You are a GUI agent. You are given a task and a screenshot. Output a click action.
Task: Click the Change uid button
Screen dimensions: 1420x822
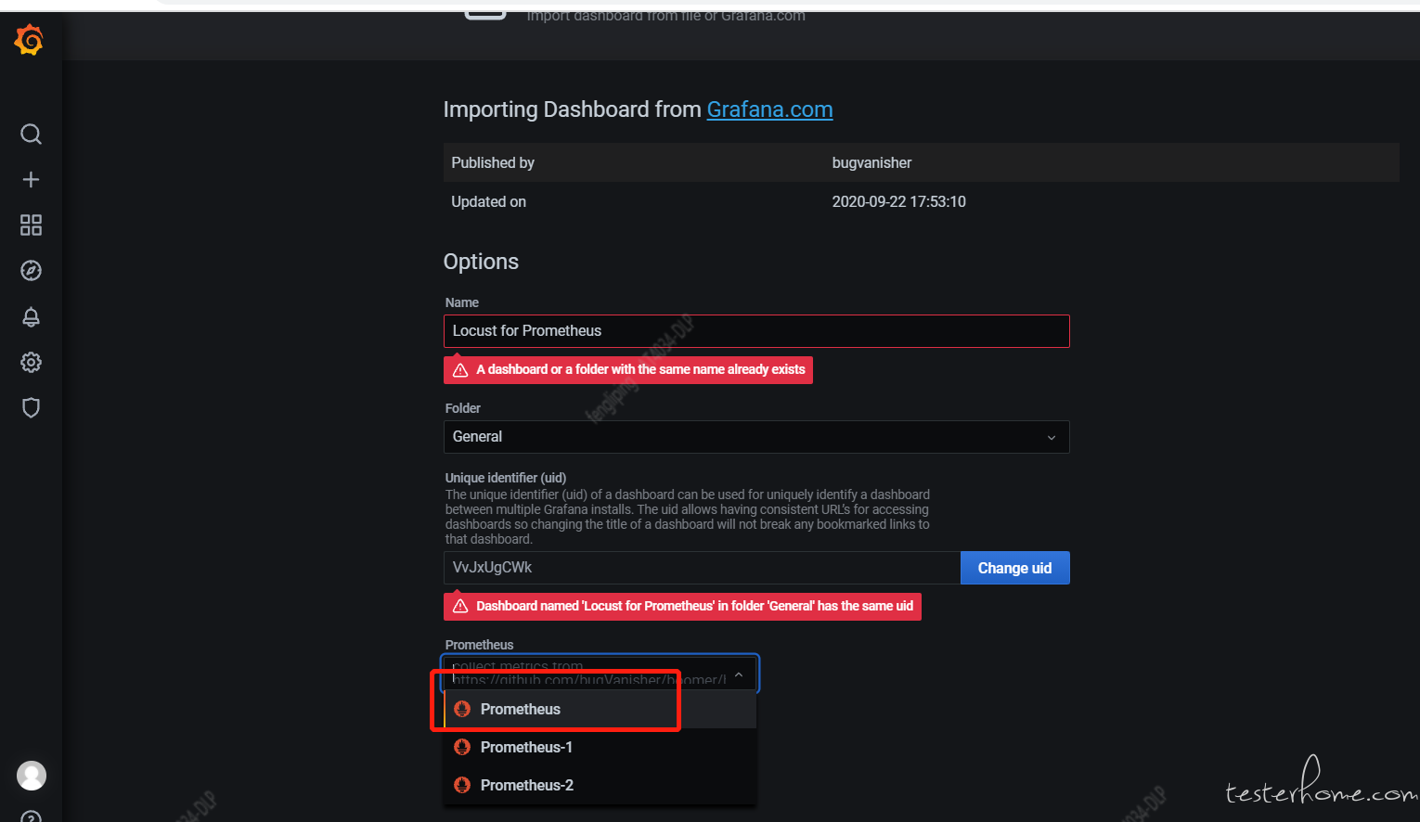click(1014, 568)
